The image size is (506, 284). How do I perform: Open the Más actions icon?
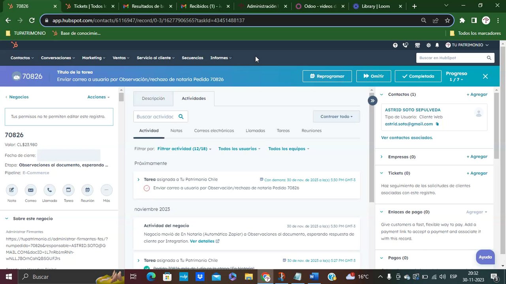click(106, 190)
